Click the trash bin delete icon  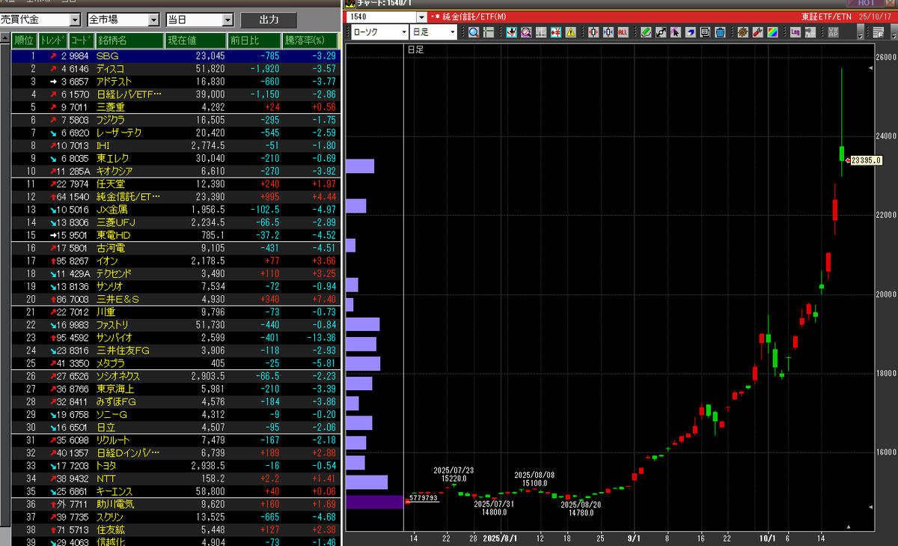pyautogui.click(x=720, y=32)
